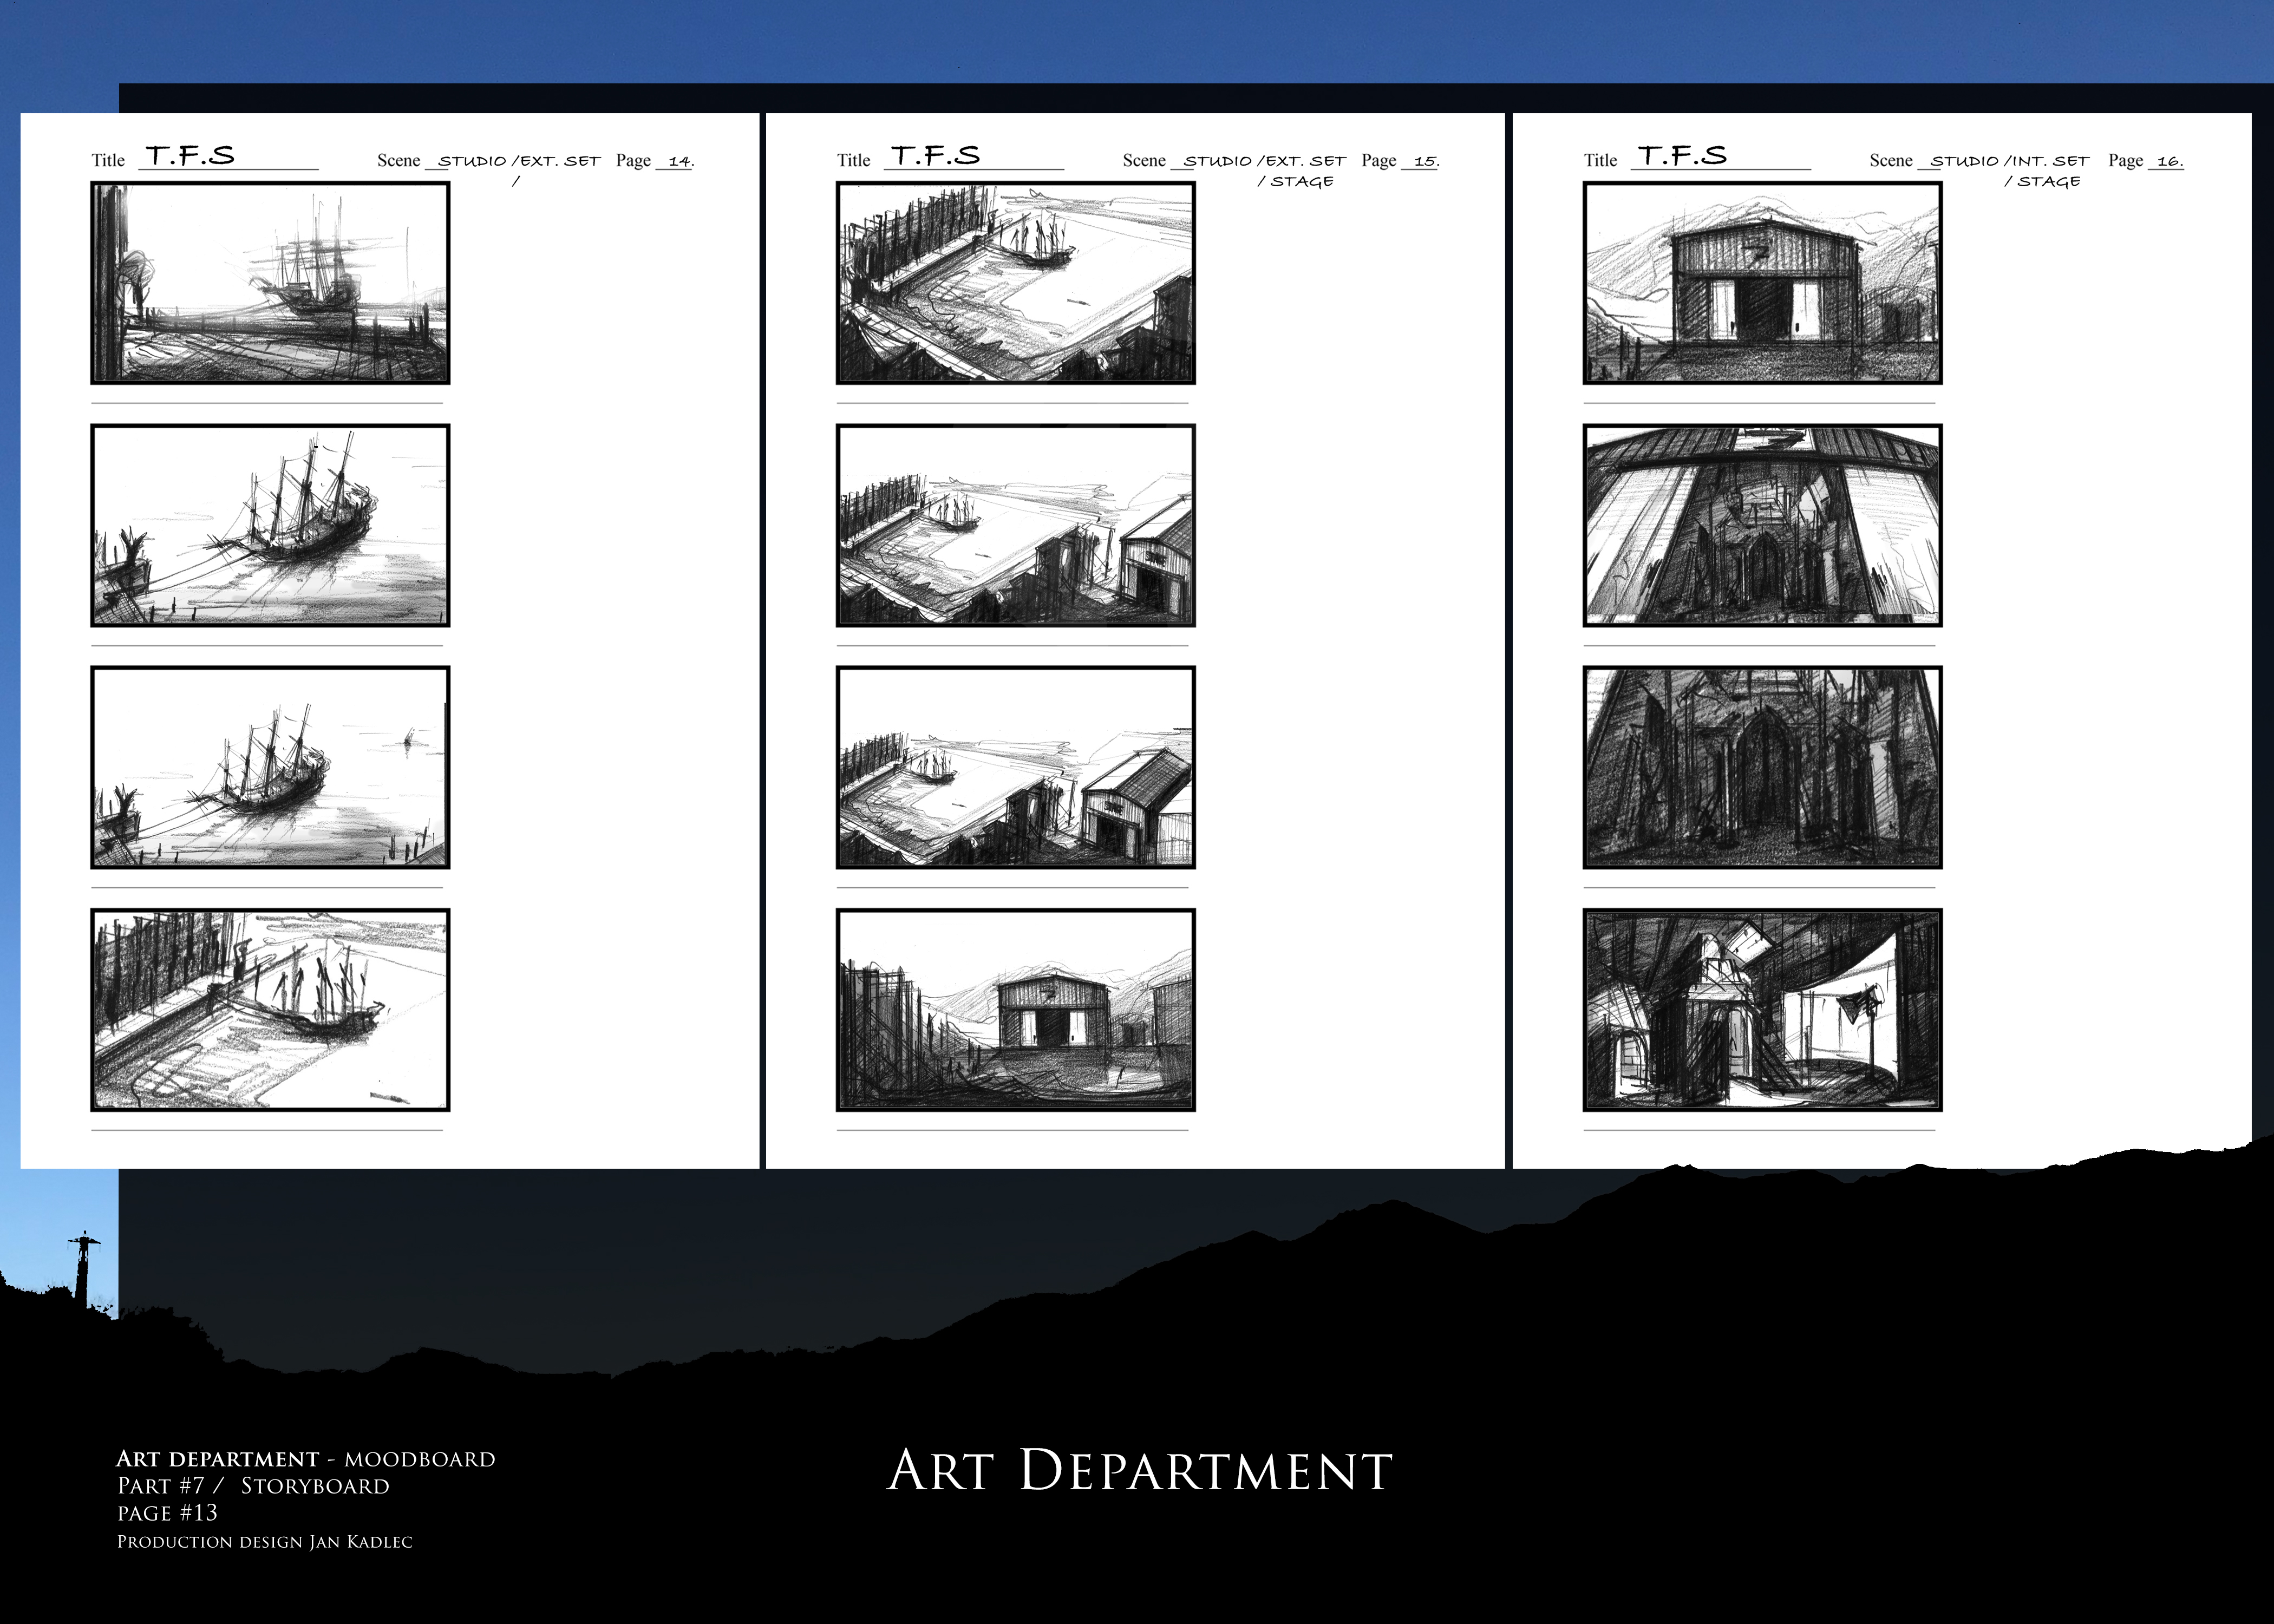Select the second interior set frame on page 16
The width and height of the screenshot is (2274, 1624).
click(1762, 526)
